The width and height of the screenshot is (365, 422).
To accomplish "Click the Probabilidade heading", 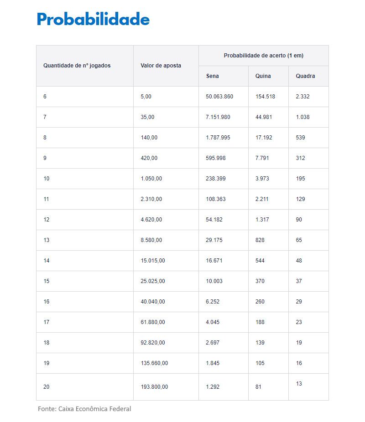I will [x=93, y=19].
